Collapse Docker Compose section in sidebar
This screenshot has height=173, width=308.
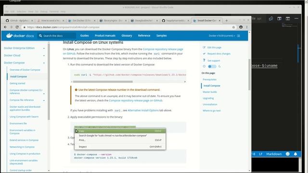coord(44,63)
